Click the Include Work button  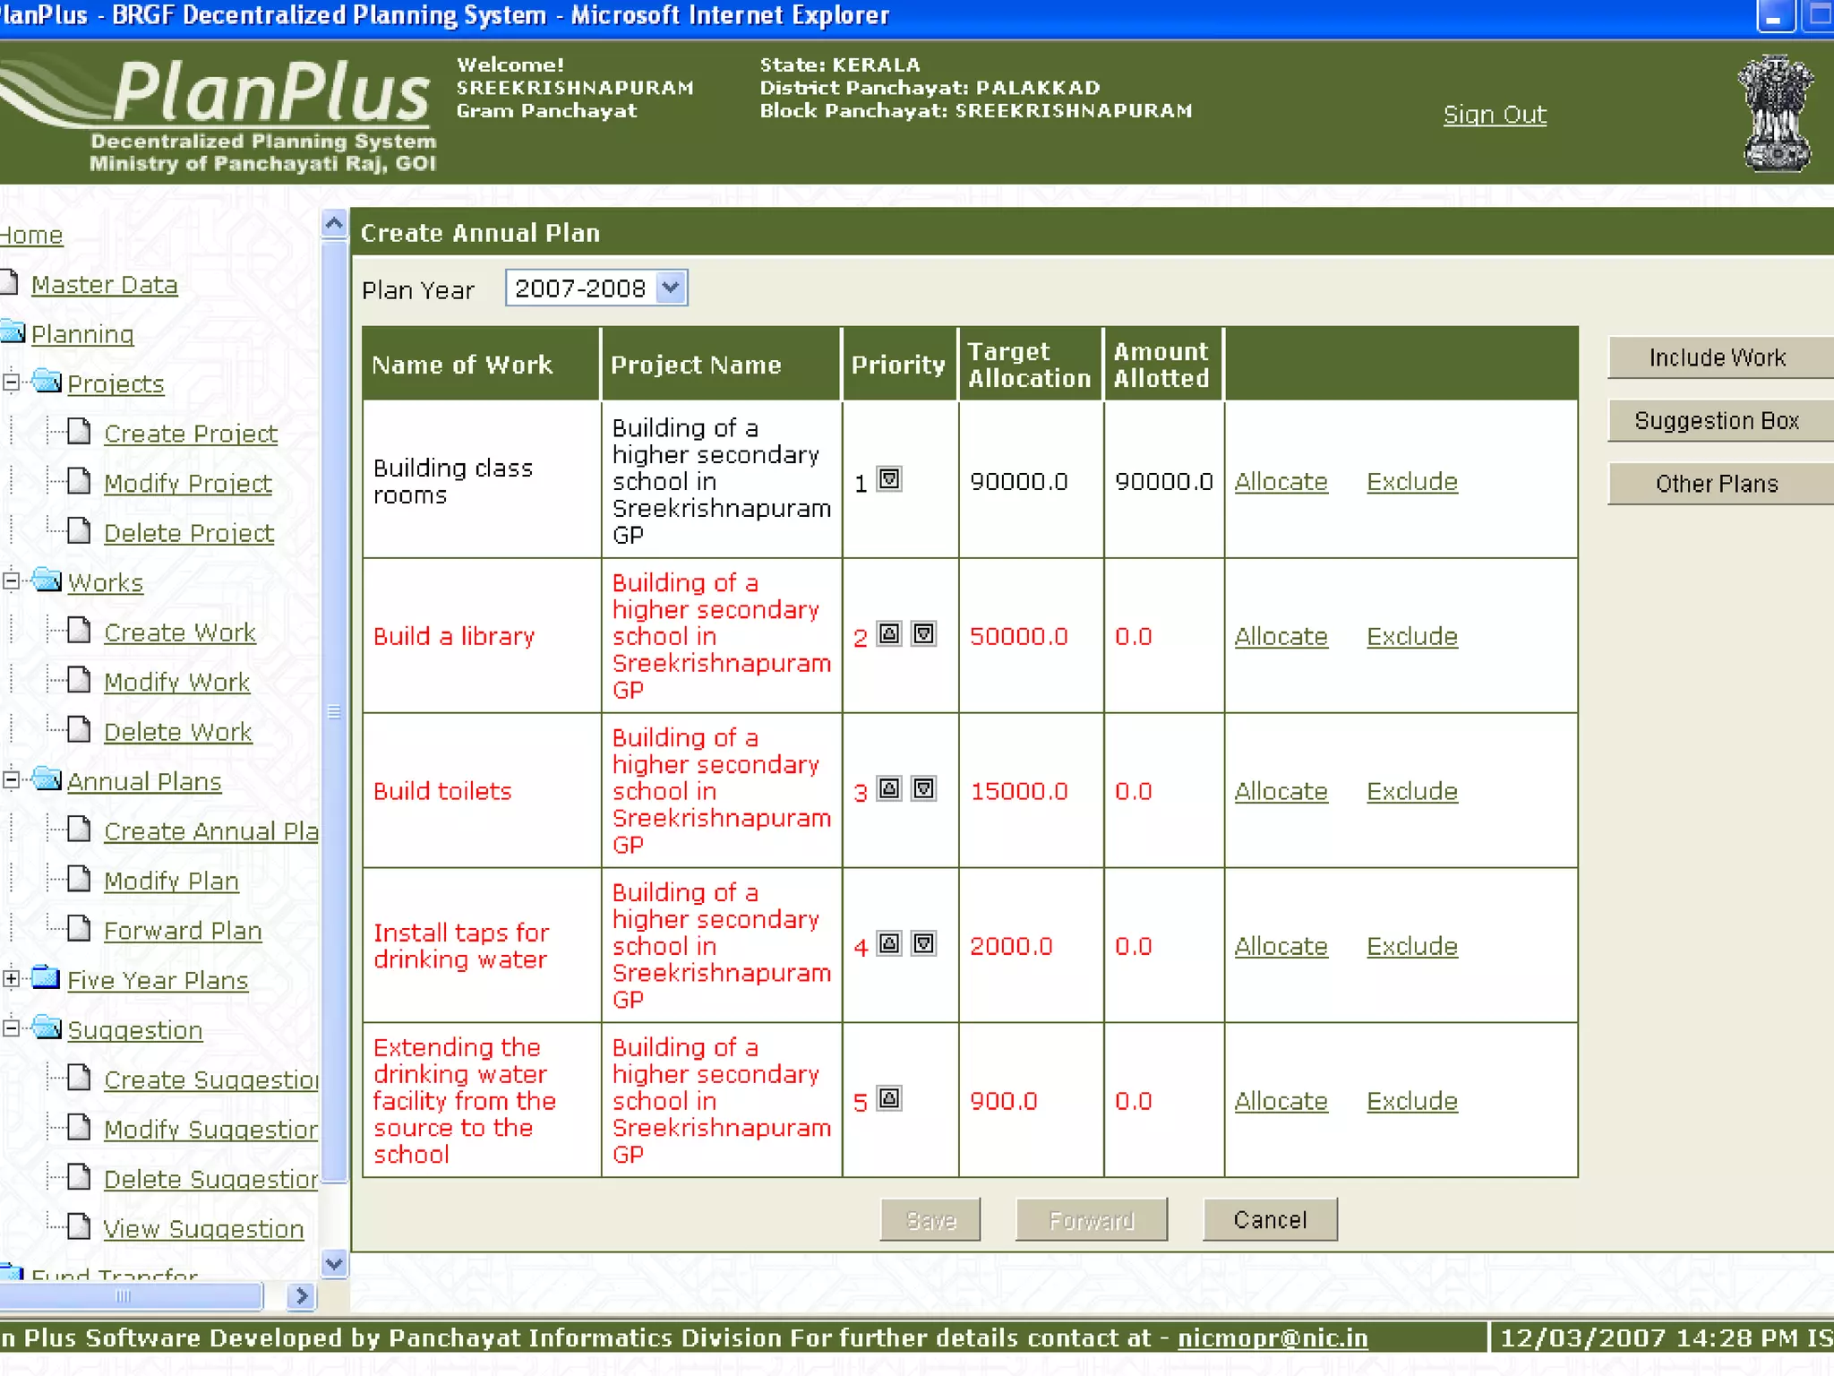click(1717, 358)
